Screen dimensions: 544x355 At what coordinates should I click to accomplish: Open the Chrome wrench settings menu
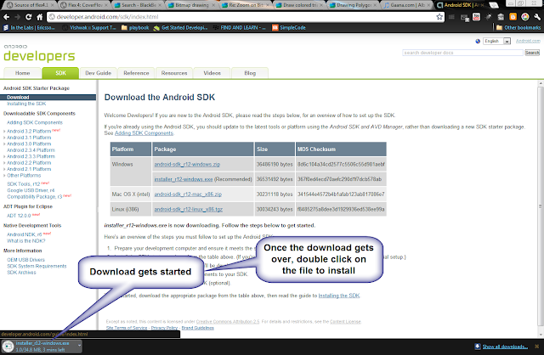(x=537, y=17)
